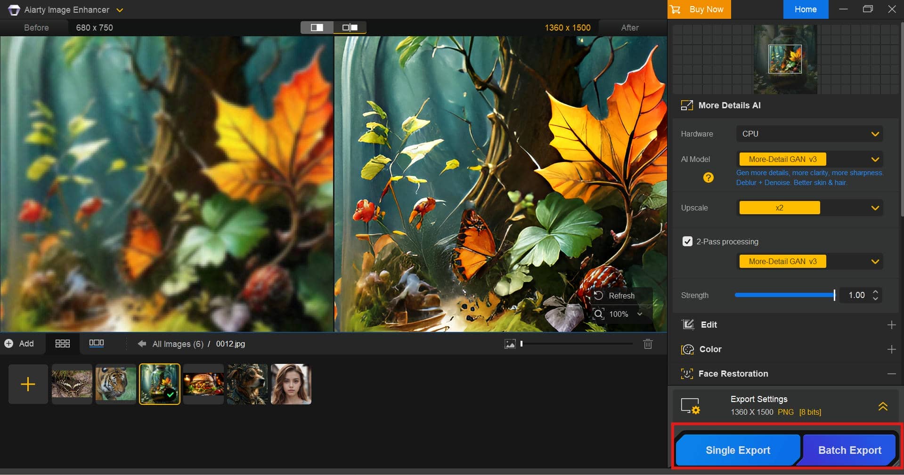
Task: Expand the Edit section plus
Action: point(891,325)
